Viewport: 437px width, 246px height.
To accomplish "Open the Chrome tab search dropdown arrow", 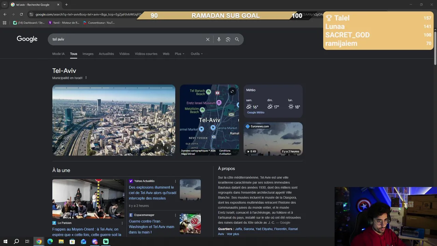I will point(4,4).
